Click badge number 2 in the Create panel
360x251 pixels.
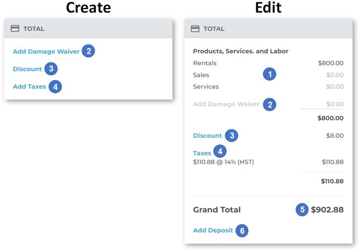[x=89, y=51]
